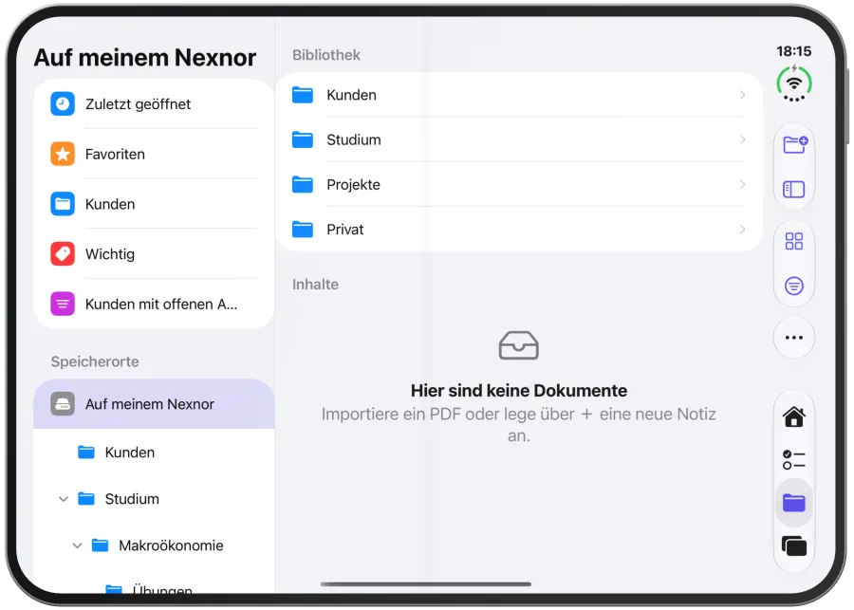The width and height of the screenshot is (854, 610).
Task: Open the three-dots more options button
Action: (x=794, y=338)
